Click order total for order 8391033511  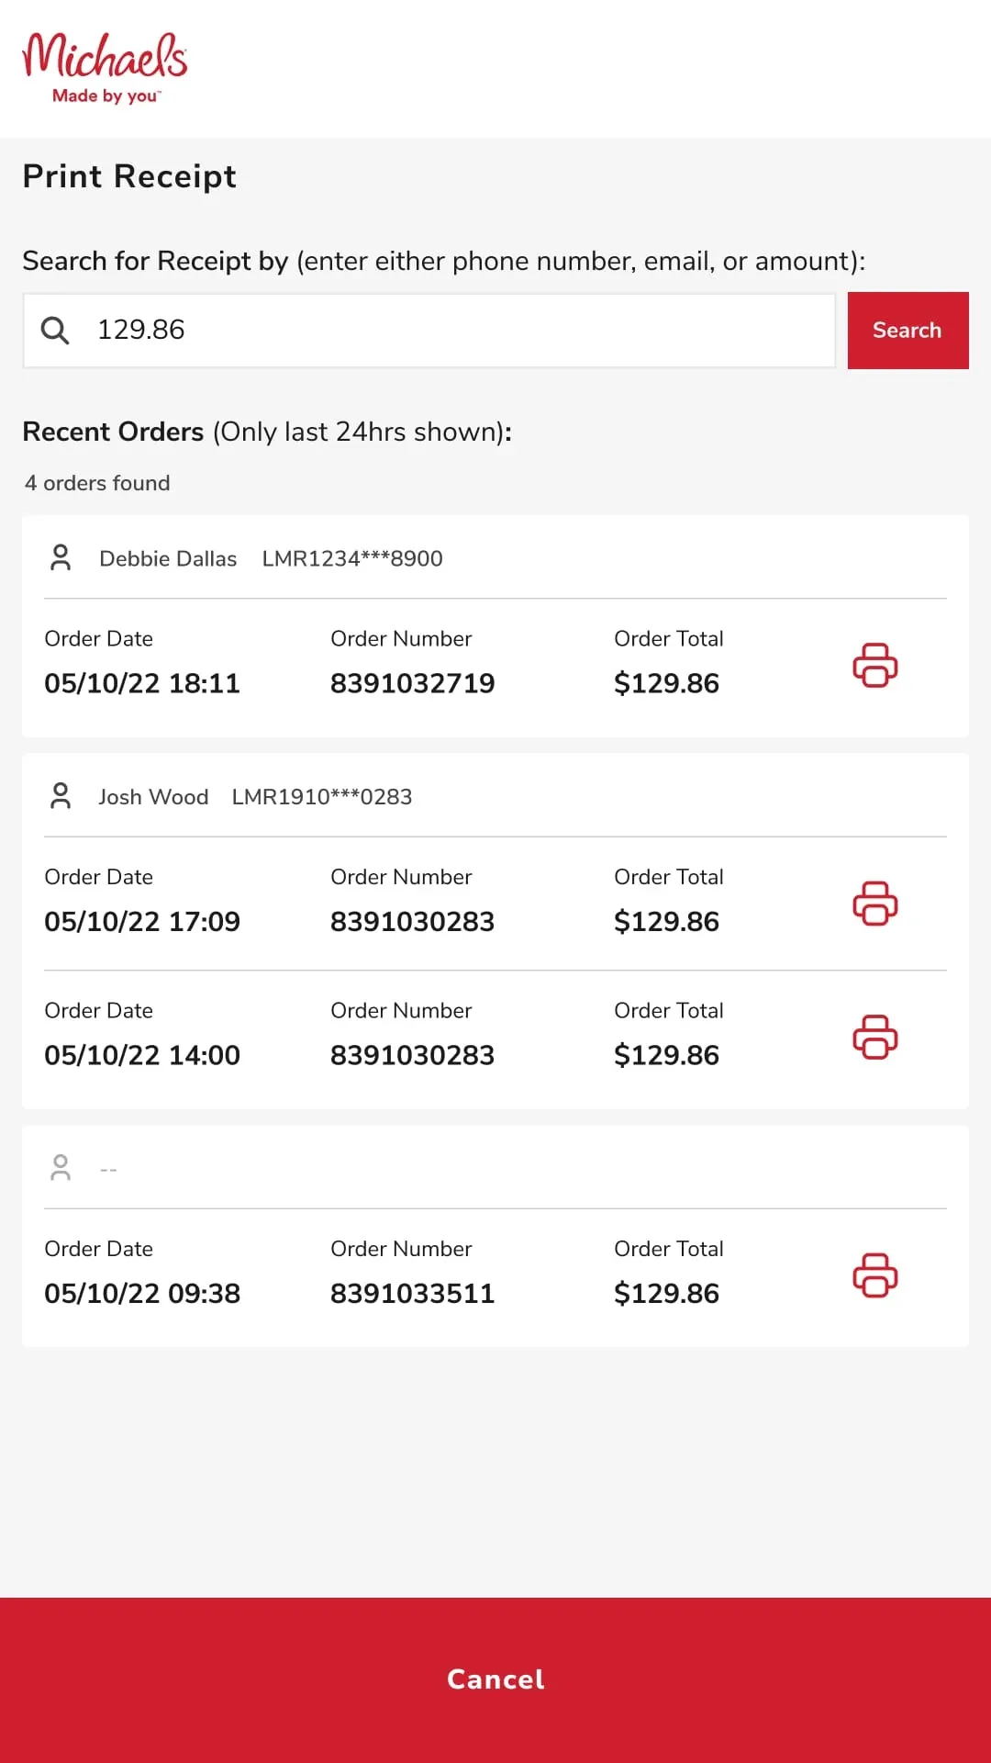click(666, 1294)
